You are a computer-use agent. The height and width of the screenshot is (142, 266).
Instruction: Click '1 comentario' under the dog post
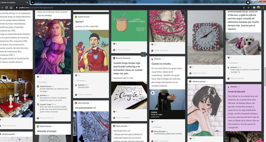(x=233, y=63)
